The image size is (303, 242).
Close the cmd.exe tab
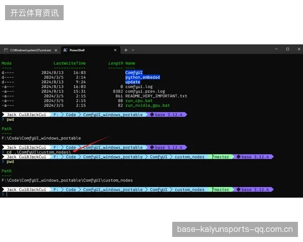[56, 50]
